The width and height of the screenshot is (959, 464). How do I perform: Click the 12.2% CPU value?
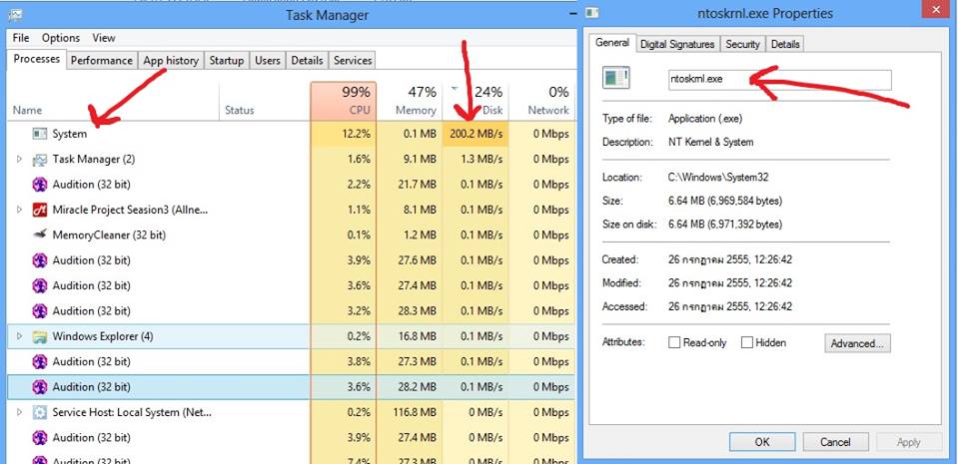click(x=356, y=134)
